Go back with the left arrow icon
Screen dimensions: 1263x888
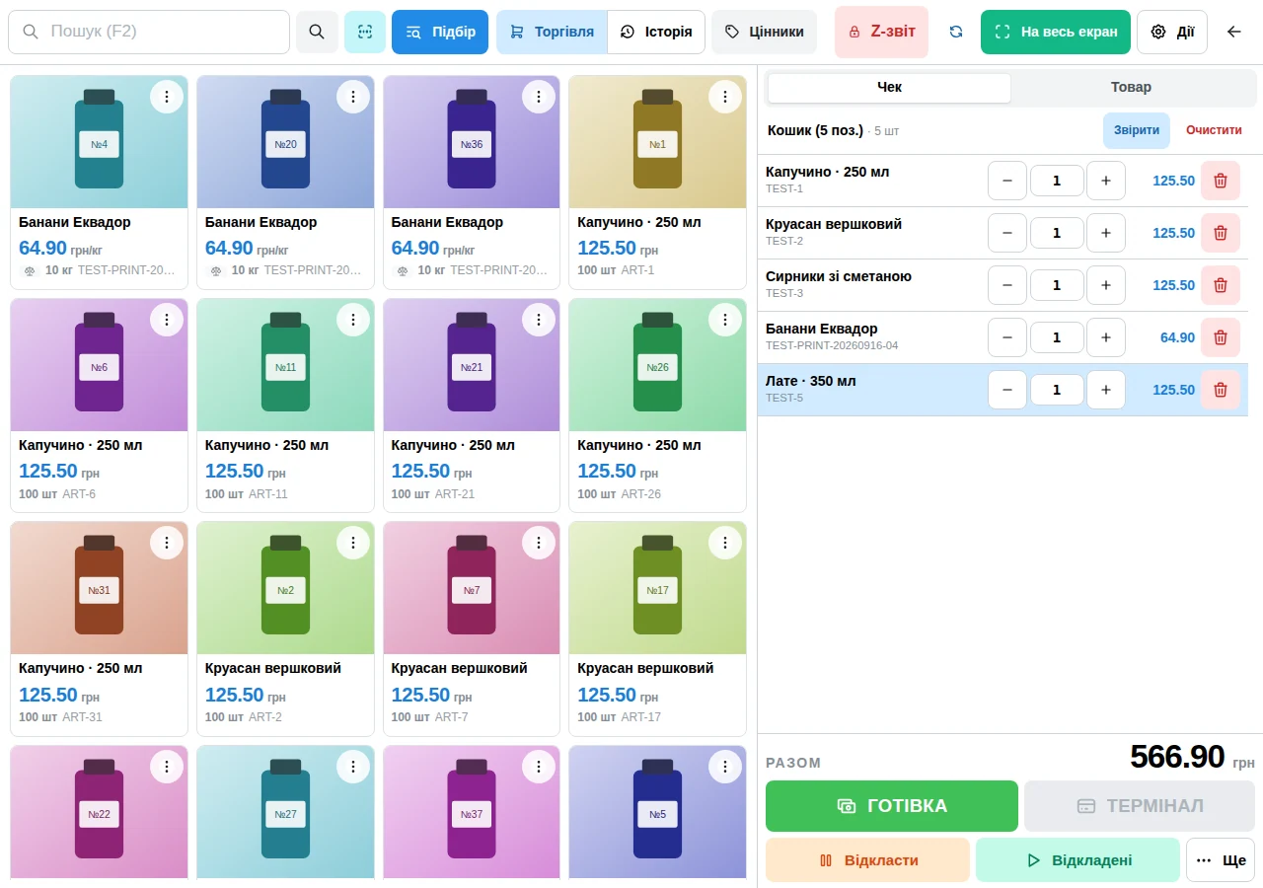pyautogui.click(x=1233, y=32)
